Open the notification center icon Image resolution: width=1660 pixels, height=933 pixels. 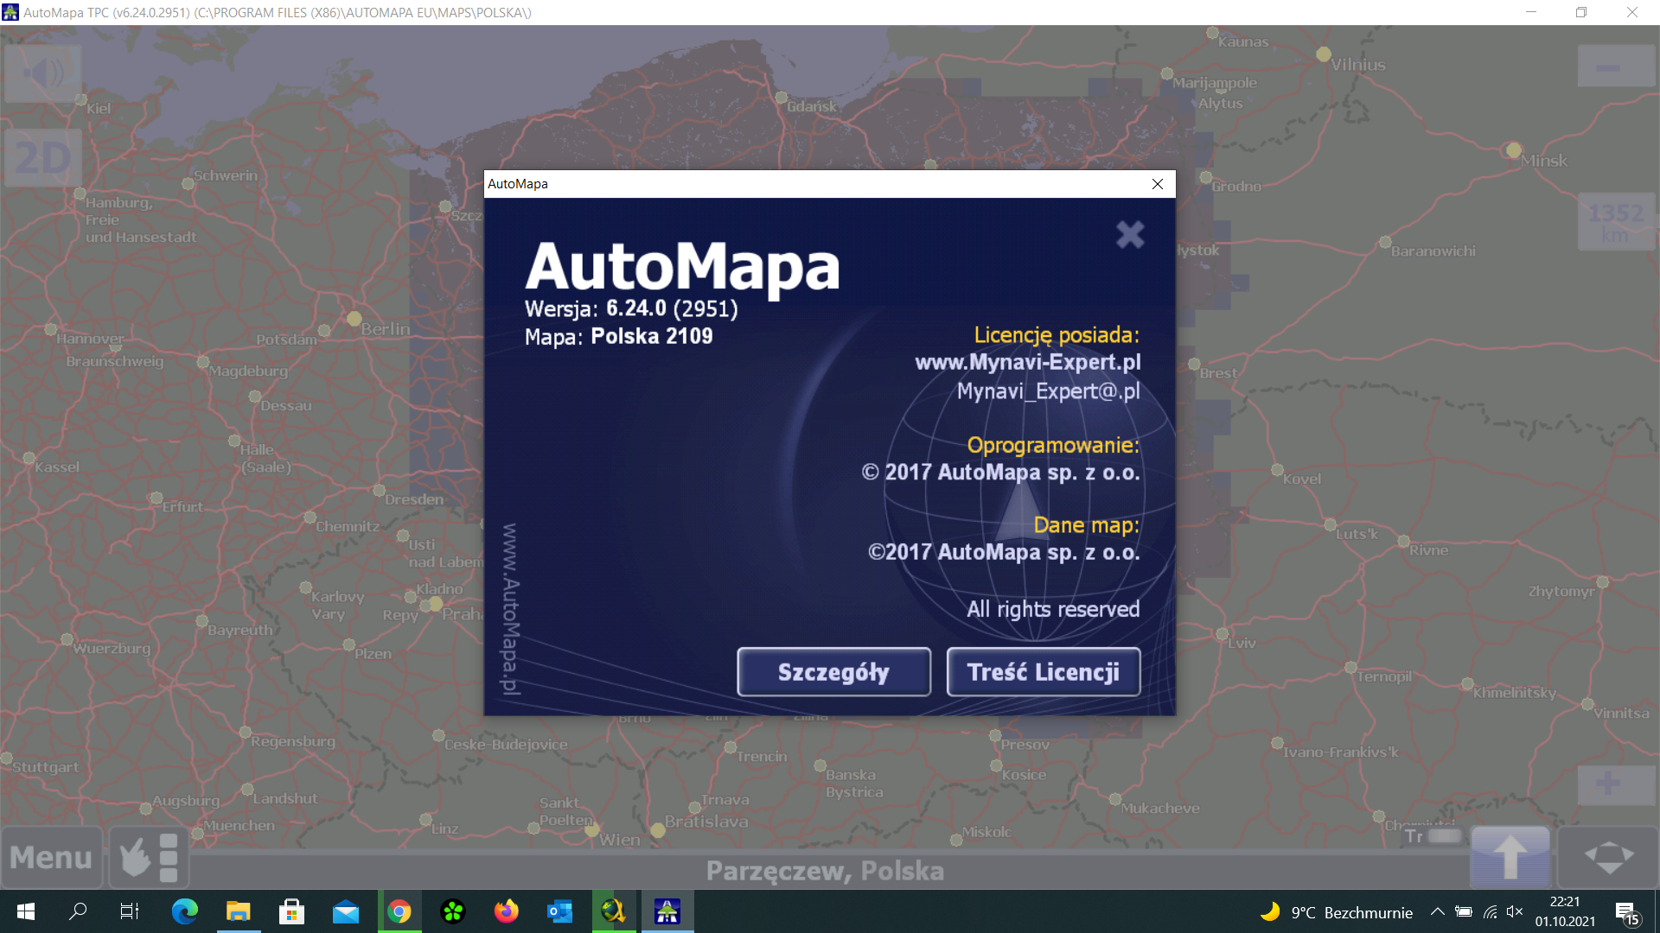coord(1627,912)
